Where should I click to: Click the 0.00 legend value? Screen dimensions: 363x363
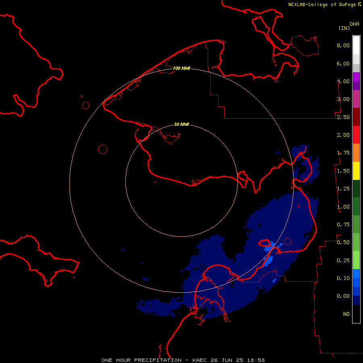point(343,296)
